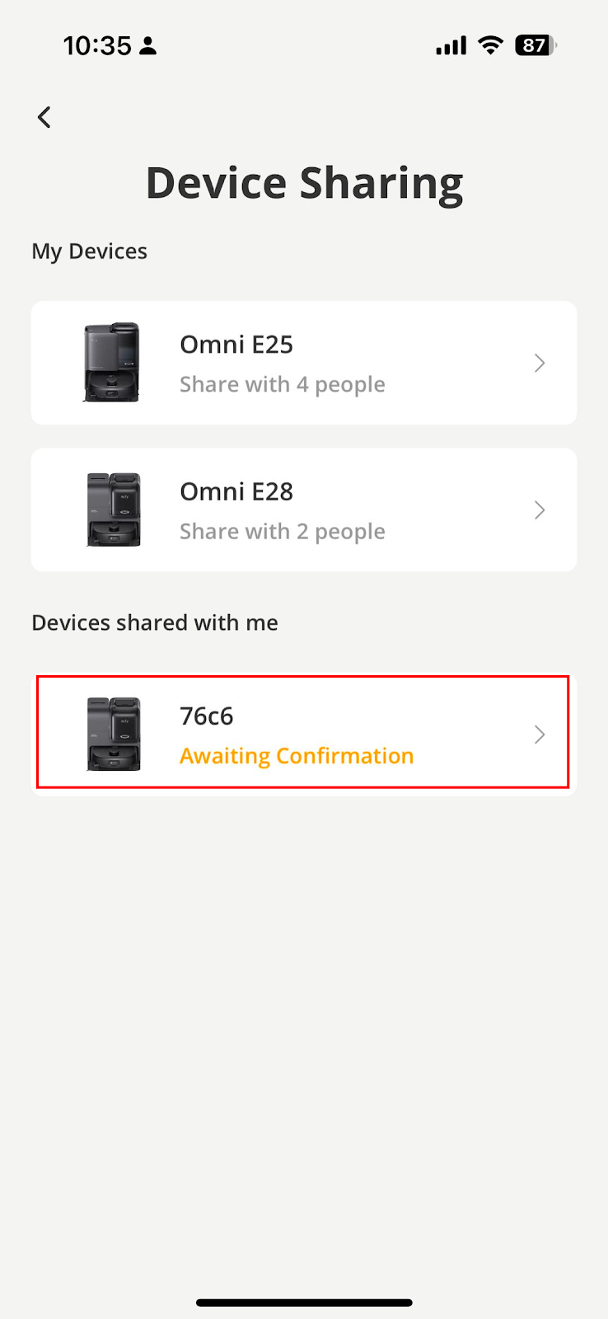Select the 76c6 shared device name
The height and width of the screenshot is (1319, 608).
(x=207, y=716)
